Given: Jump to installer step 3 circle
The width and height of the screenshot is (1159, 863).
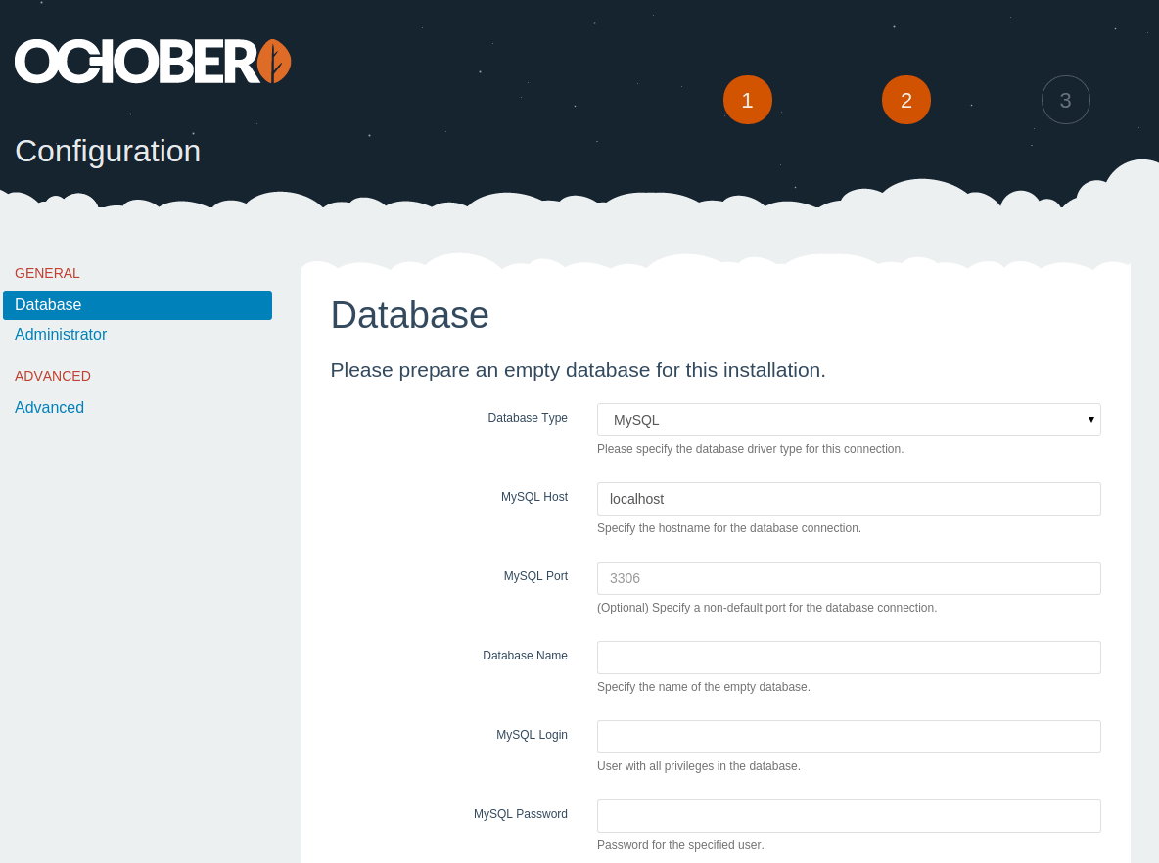Looking at the screenshot, I should pos(1065,100).
